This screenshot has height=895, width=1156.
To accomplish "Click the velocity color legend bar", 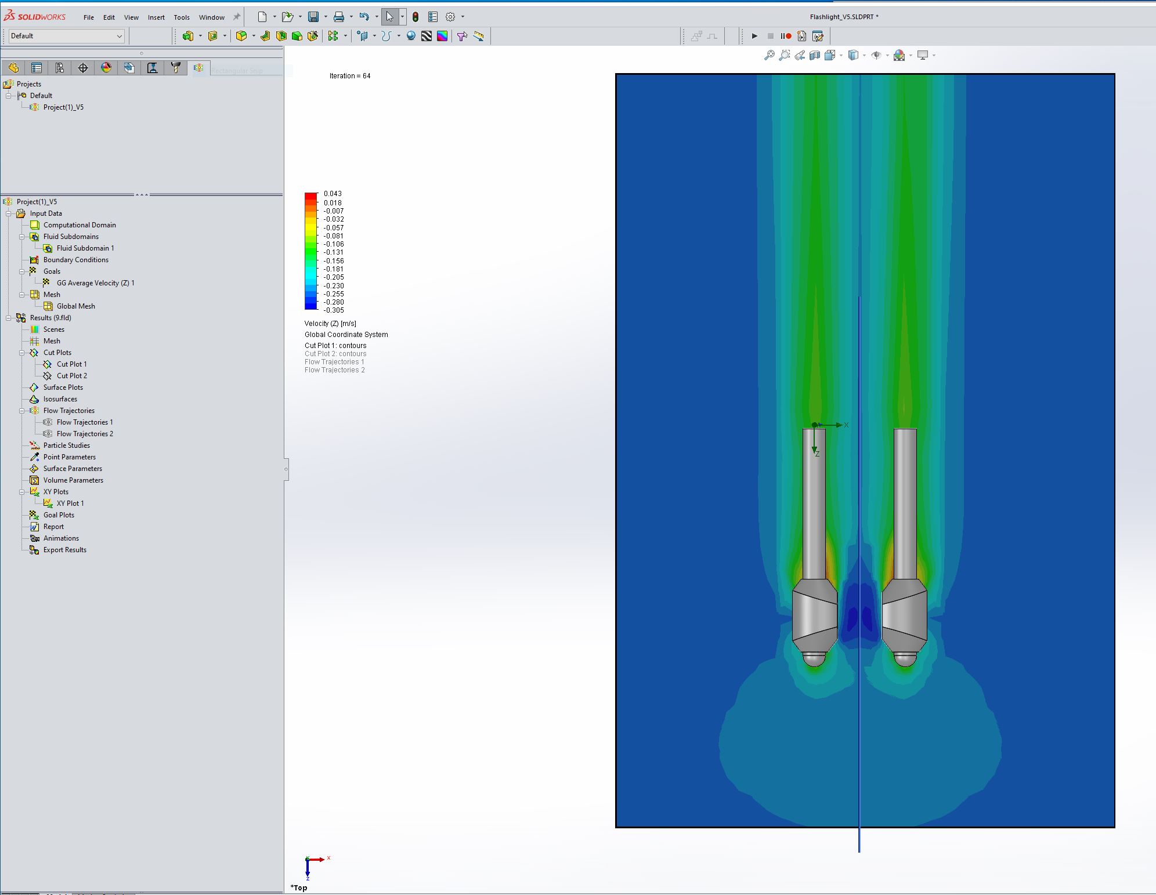I will (311, 251).
